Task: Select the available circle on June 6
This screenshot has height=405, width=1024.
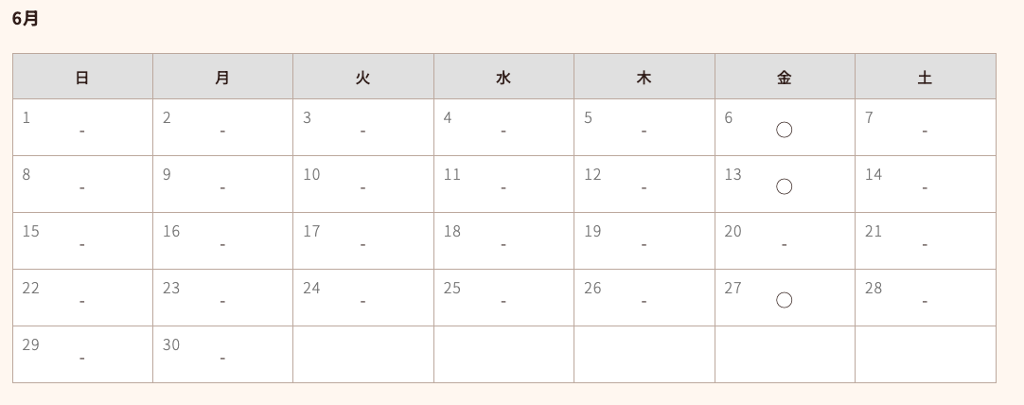Action: coord(784,130)
